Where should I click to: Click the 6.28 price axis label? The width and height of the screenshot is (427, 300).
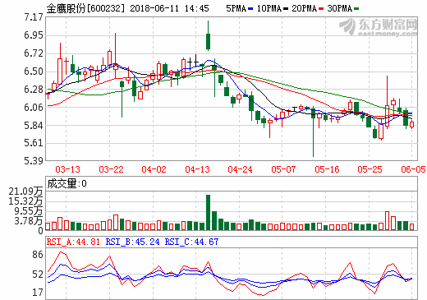[x=34, y=90]
